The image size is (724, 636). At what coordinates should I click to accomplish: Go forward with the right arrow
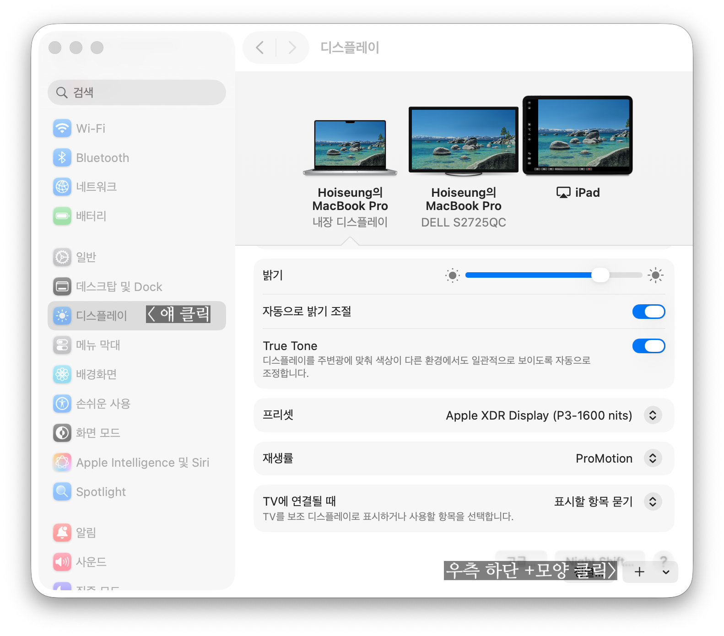[x=292, y=48]
